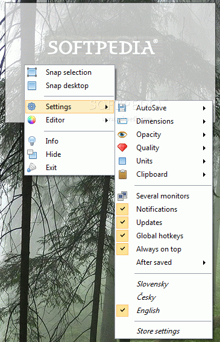
Task: Click the Editor color wheel icon
Action: click(31, 120)
